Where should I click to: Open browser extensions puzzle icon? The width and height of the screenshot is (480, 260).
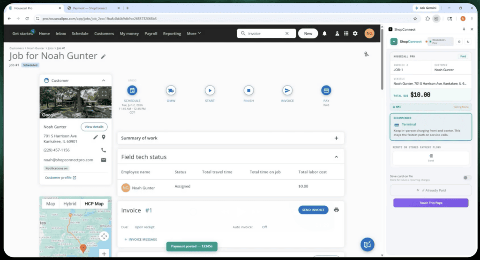(x=427, y=19)
